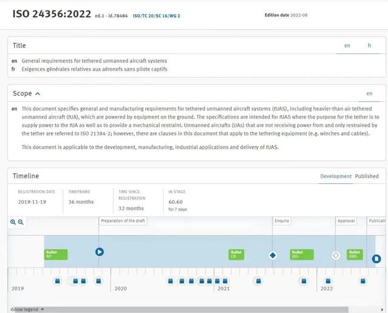388x313 pixels.
Task: Collapse the Scope section chevron
Action: (x=38, y=94)
